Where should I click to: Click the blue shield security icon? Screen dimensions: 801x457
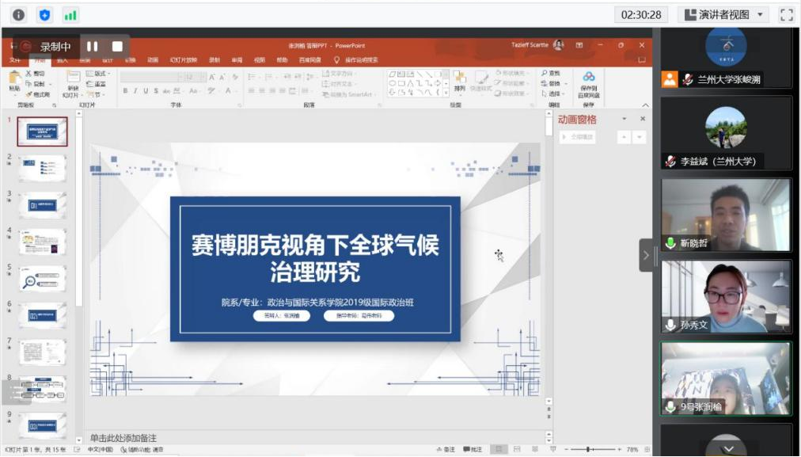tap(44, 15)
